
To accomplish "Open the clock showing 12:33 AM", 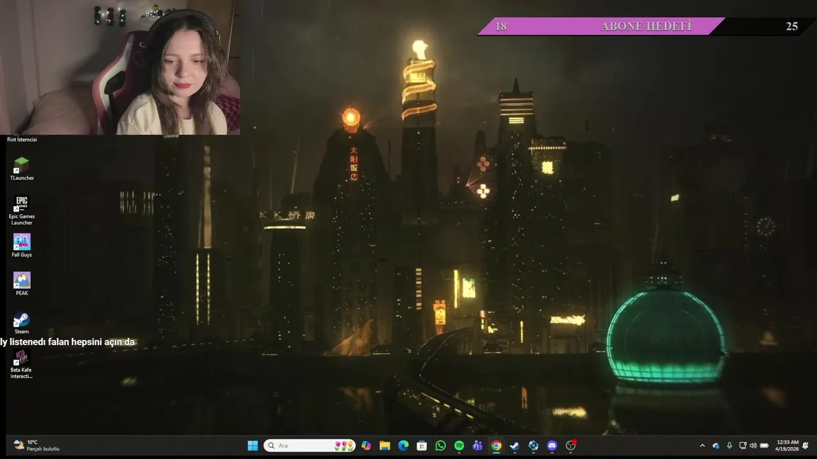I will pos(787,445).
